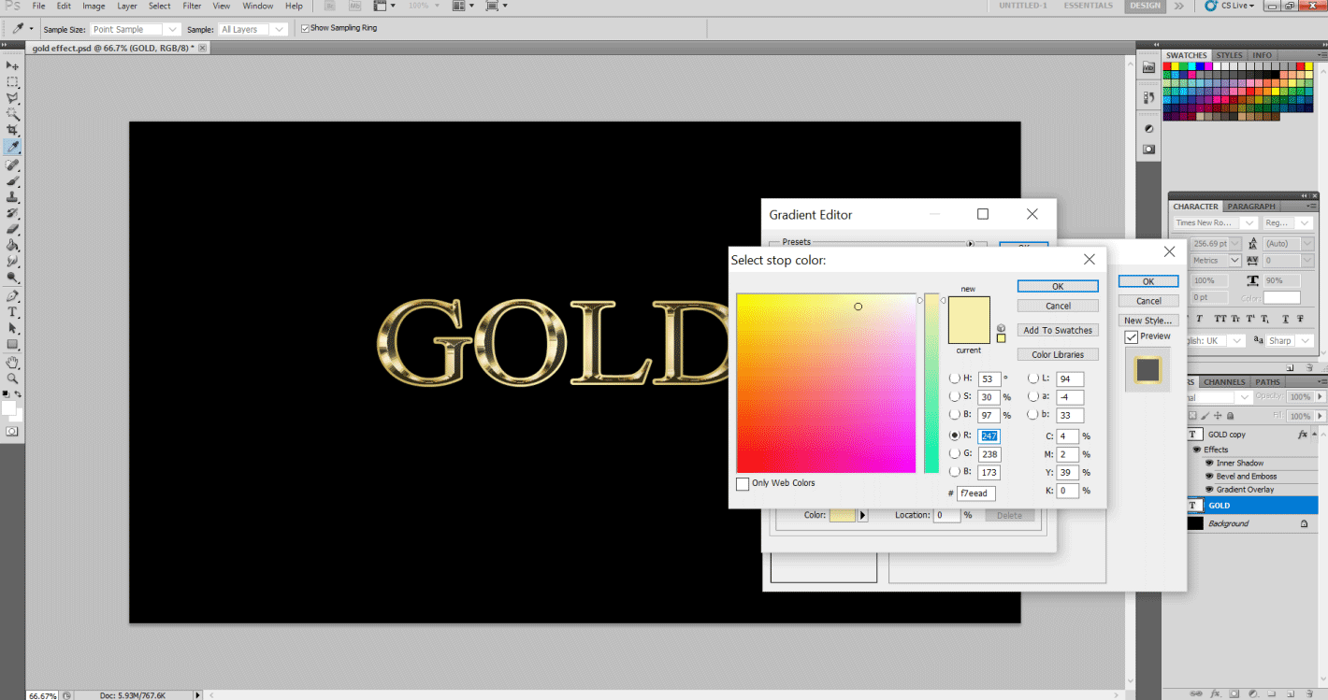Open the Filter menu
The width and height of the screenshot is (1328, 700).
[192, 6]
